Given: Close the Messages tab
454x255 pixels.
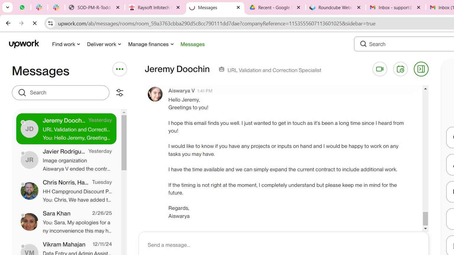Looking at the screenshot, I should pos(238,7).
